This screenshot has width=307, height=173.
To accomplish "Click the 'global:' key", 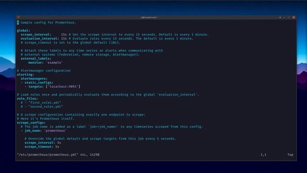I will (x=24, y=31).
